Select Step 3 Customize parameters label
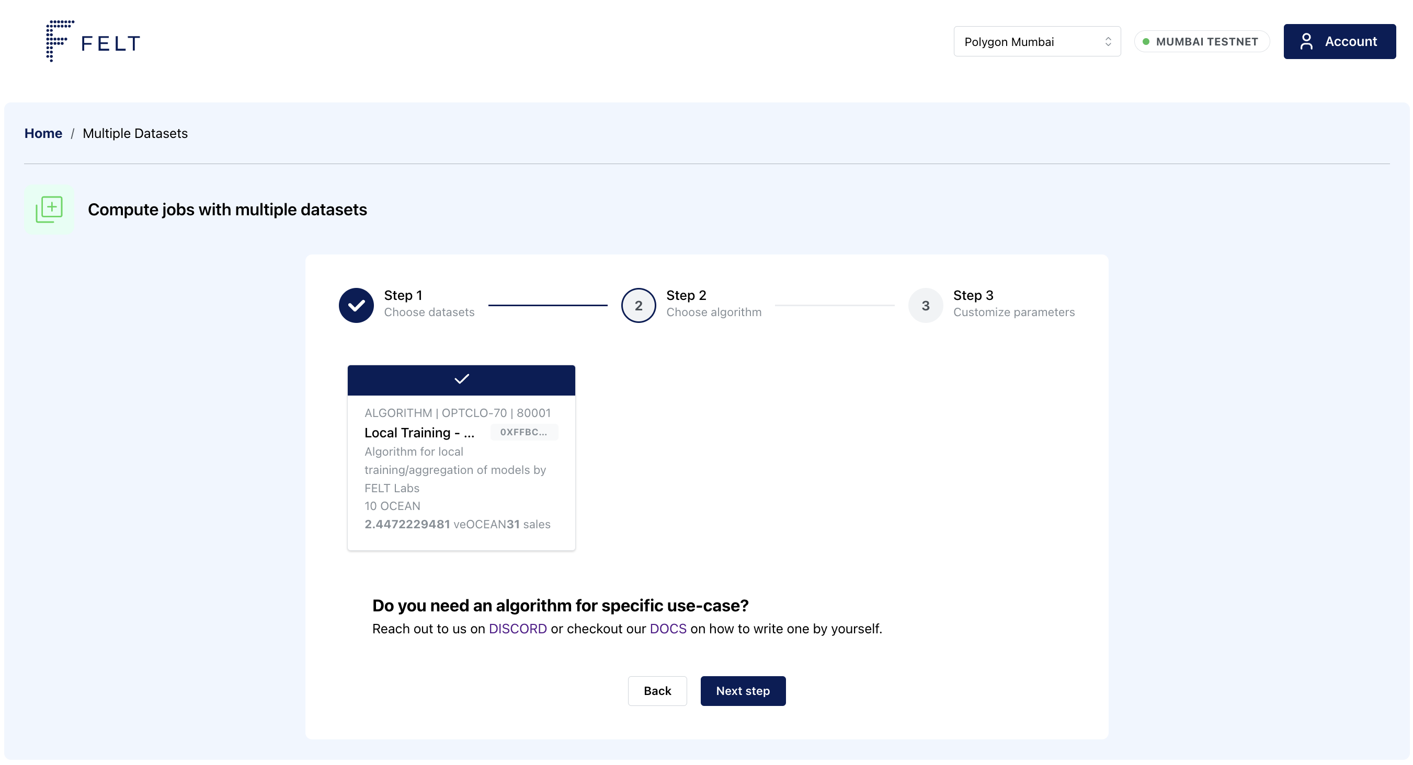Image resolution: width=1413 pixels, height=765 pixels. (1013, 304)
